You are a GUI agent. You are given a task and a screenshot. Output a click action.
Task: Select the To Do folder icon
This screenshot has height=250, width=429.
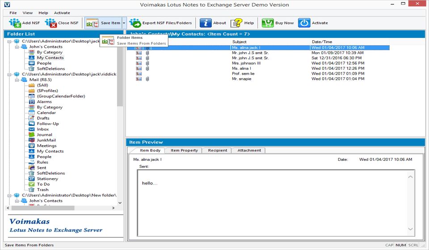[x=32, y=184]
